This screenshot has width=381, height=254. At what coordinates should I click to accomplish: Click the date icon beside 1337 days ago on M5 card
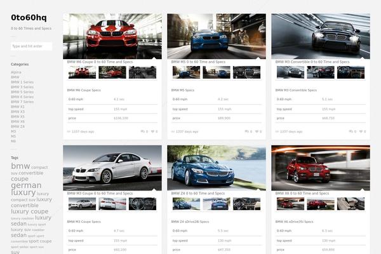[x=173, y=131]
